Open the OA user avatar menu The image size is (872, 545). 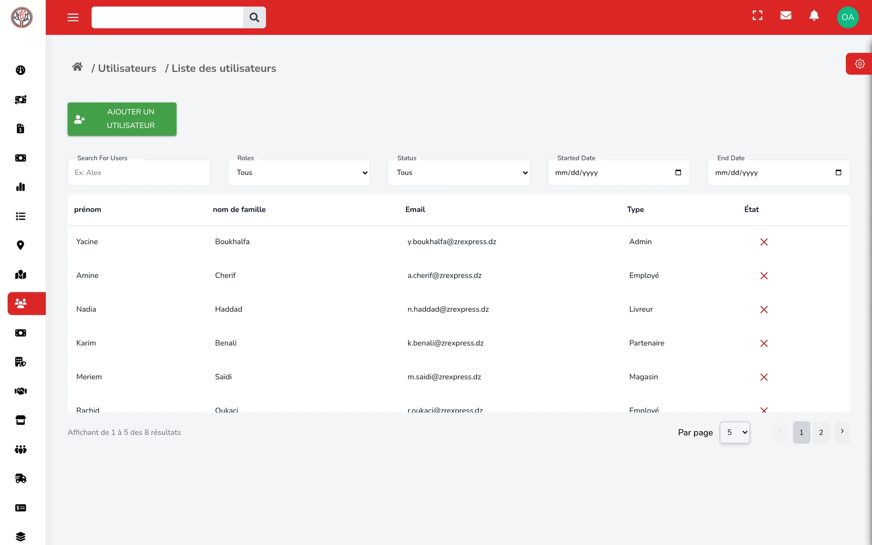848,17
